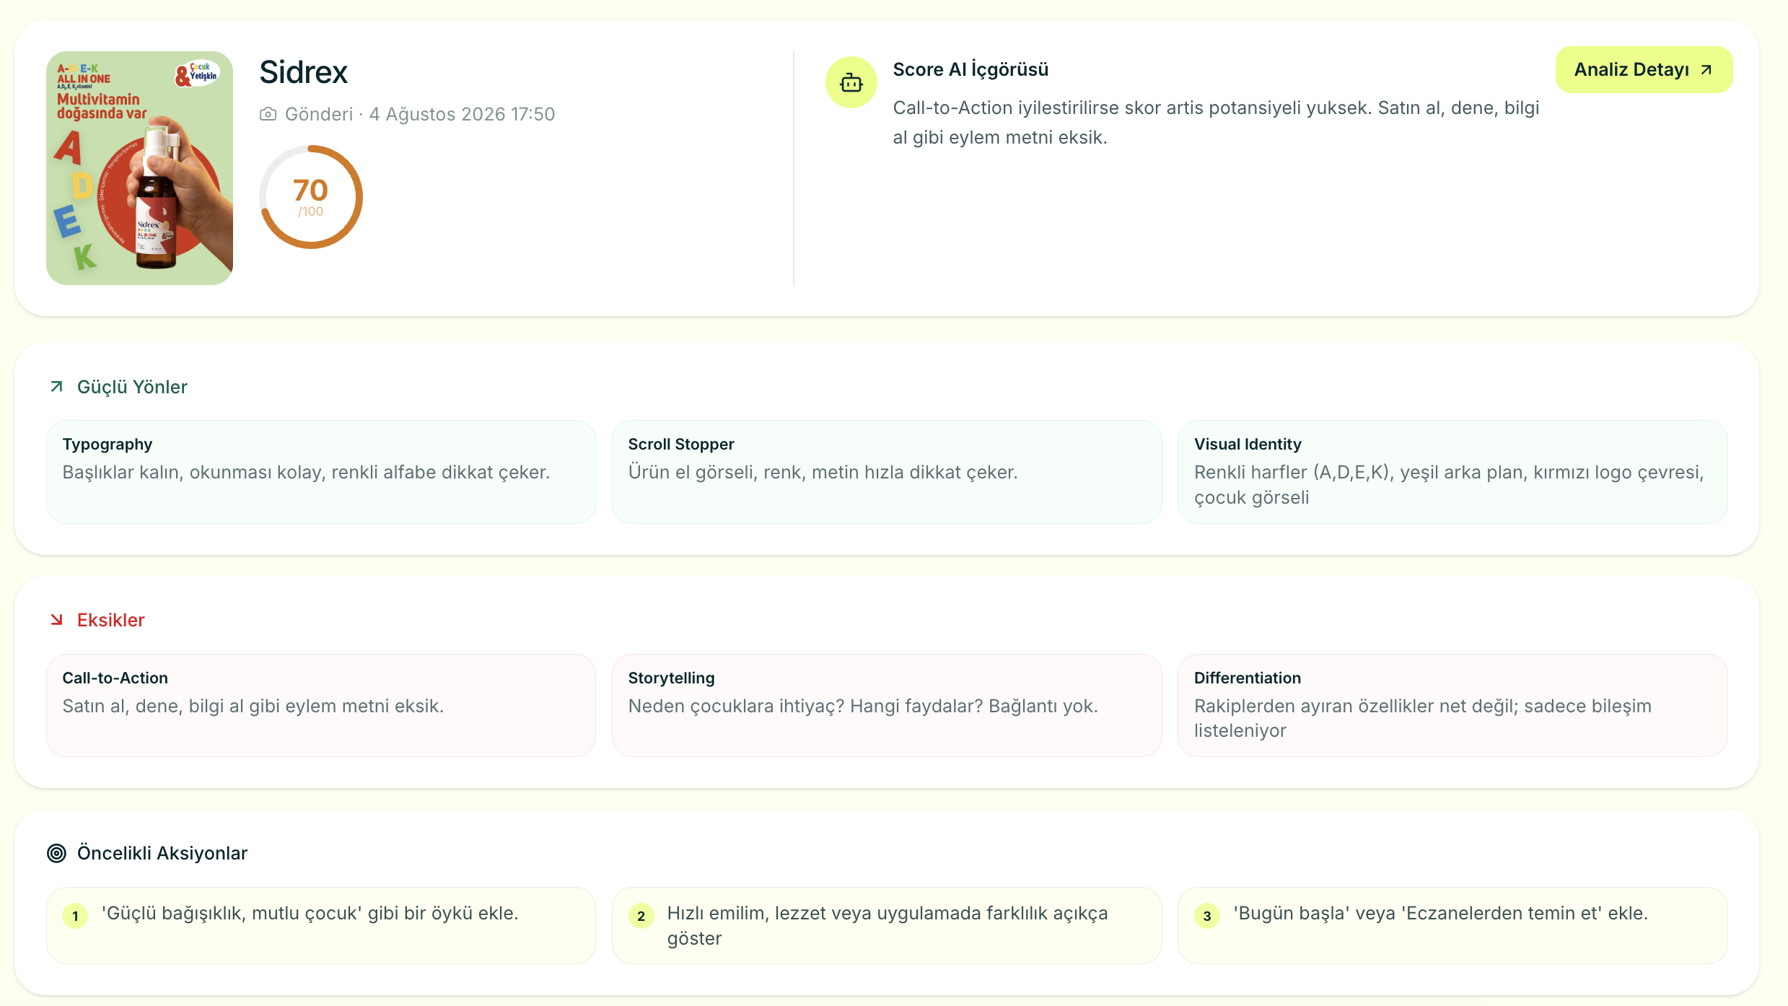Select the Visual Identity strength card
The height and width of the screenshot is (1006, 1788).
(1452, 472)
